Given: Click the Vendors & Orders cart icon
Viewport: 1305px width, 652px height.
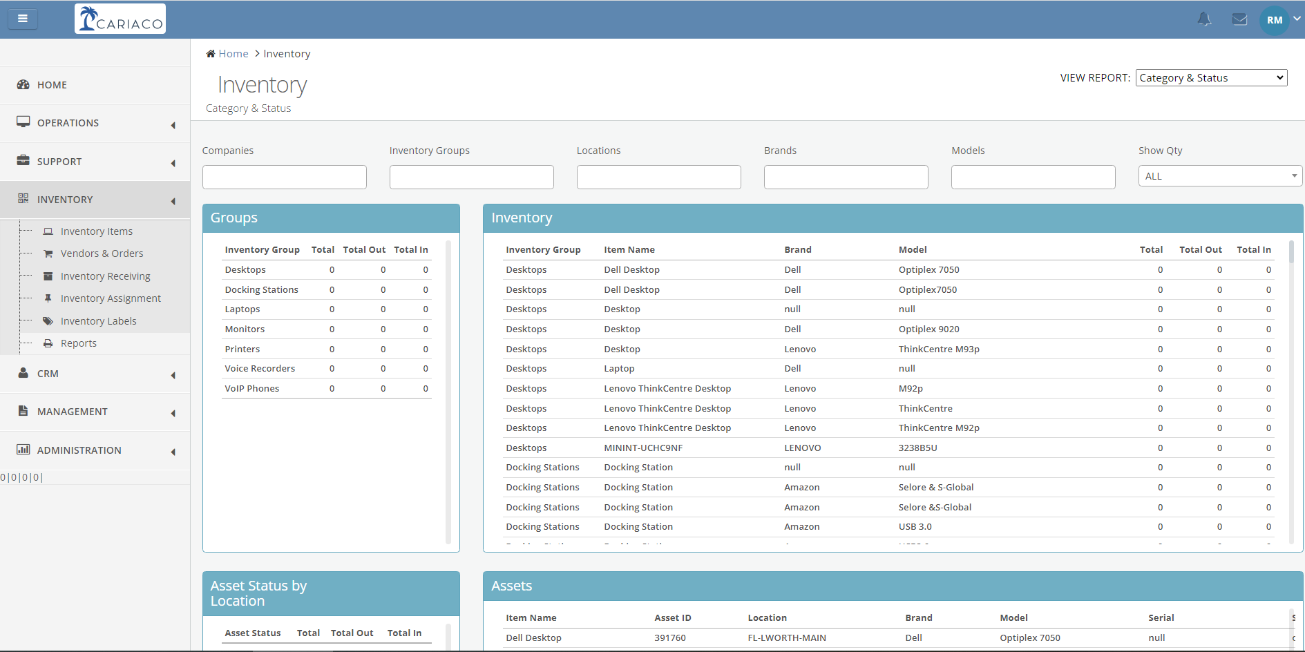Looking at the screenshot, I should (x=48, y=253).
